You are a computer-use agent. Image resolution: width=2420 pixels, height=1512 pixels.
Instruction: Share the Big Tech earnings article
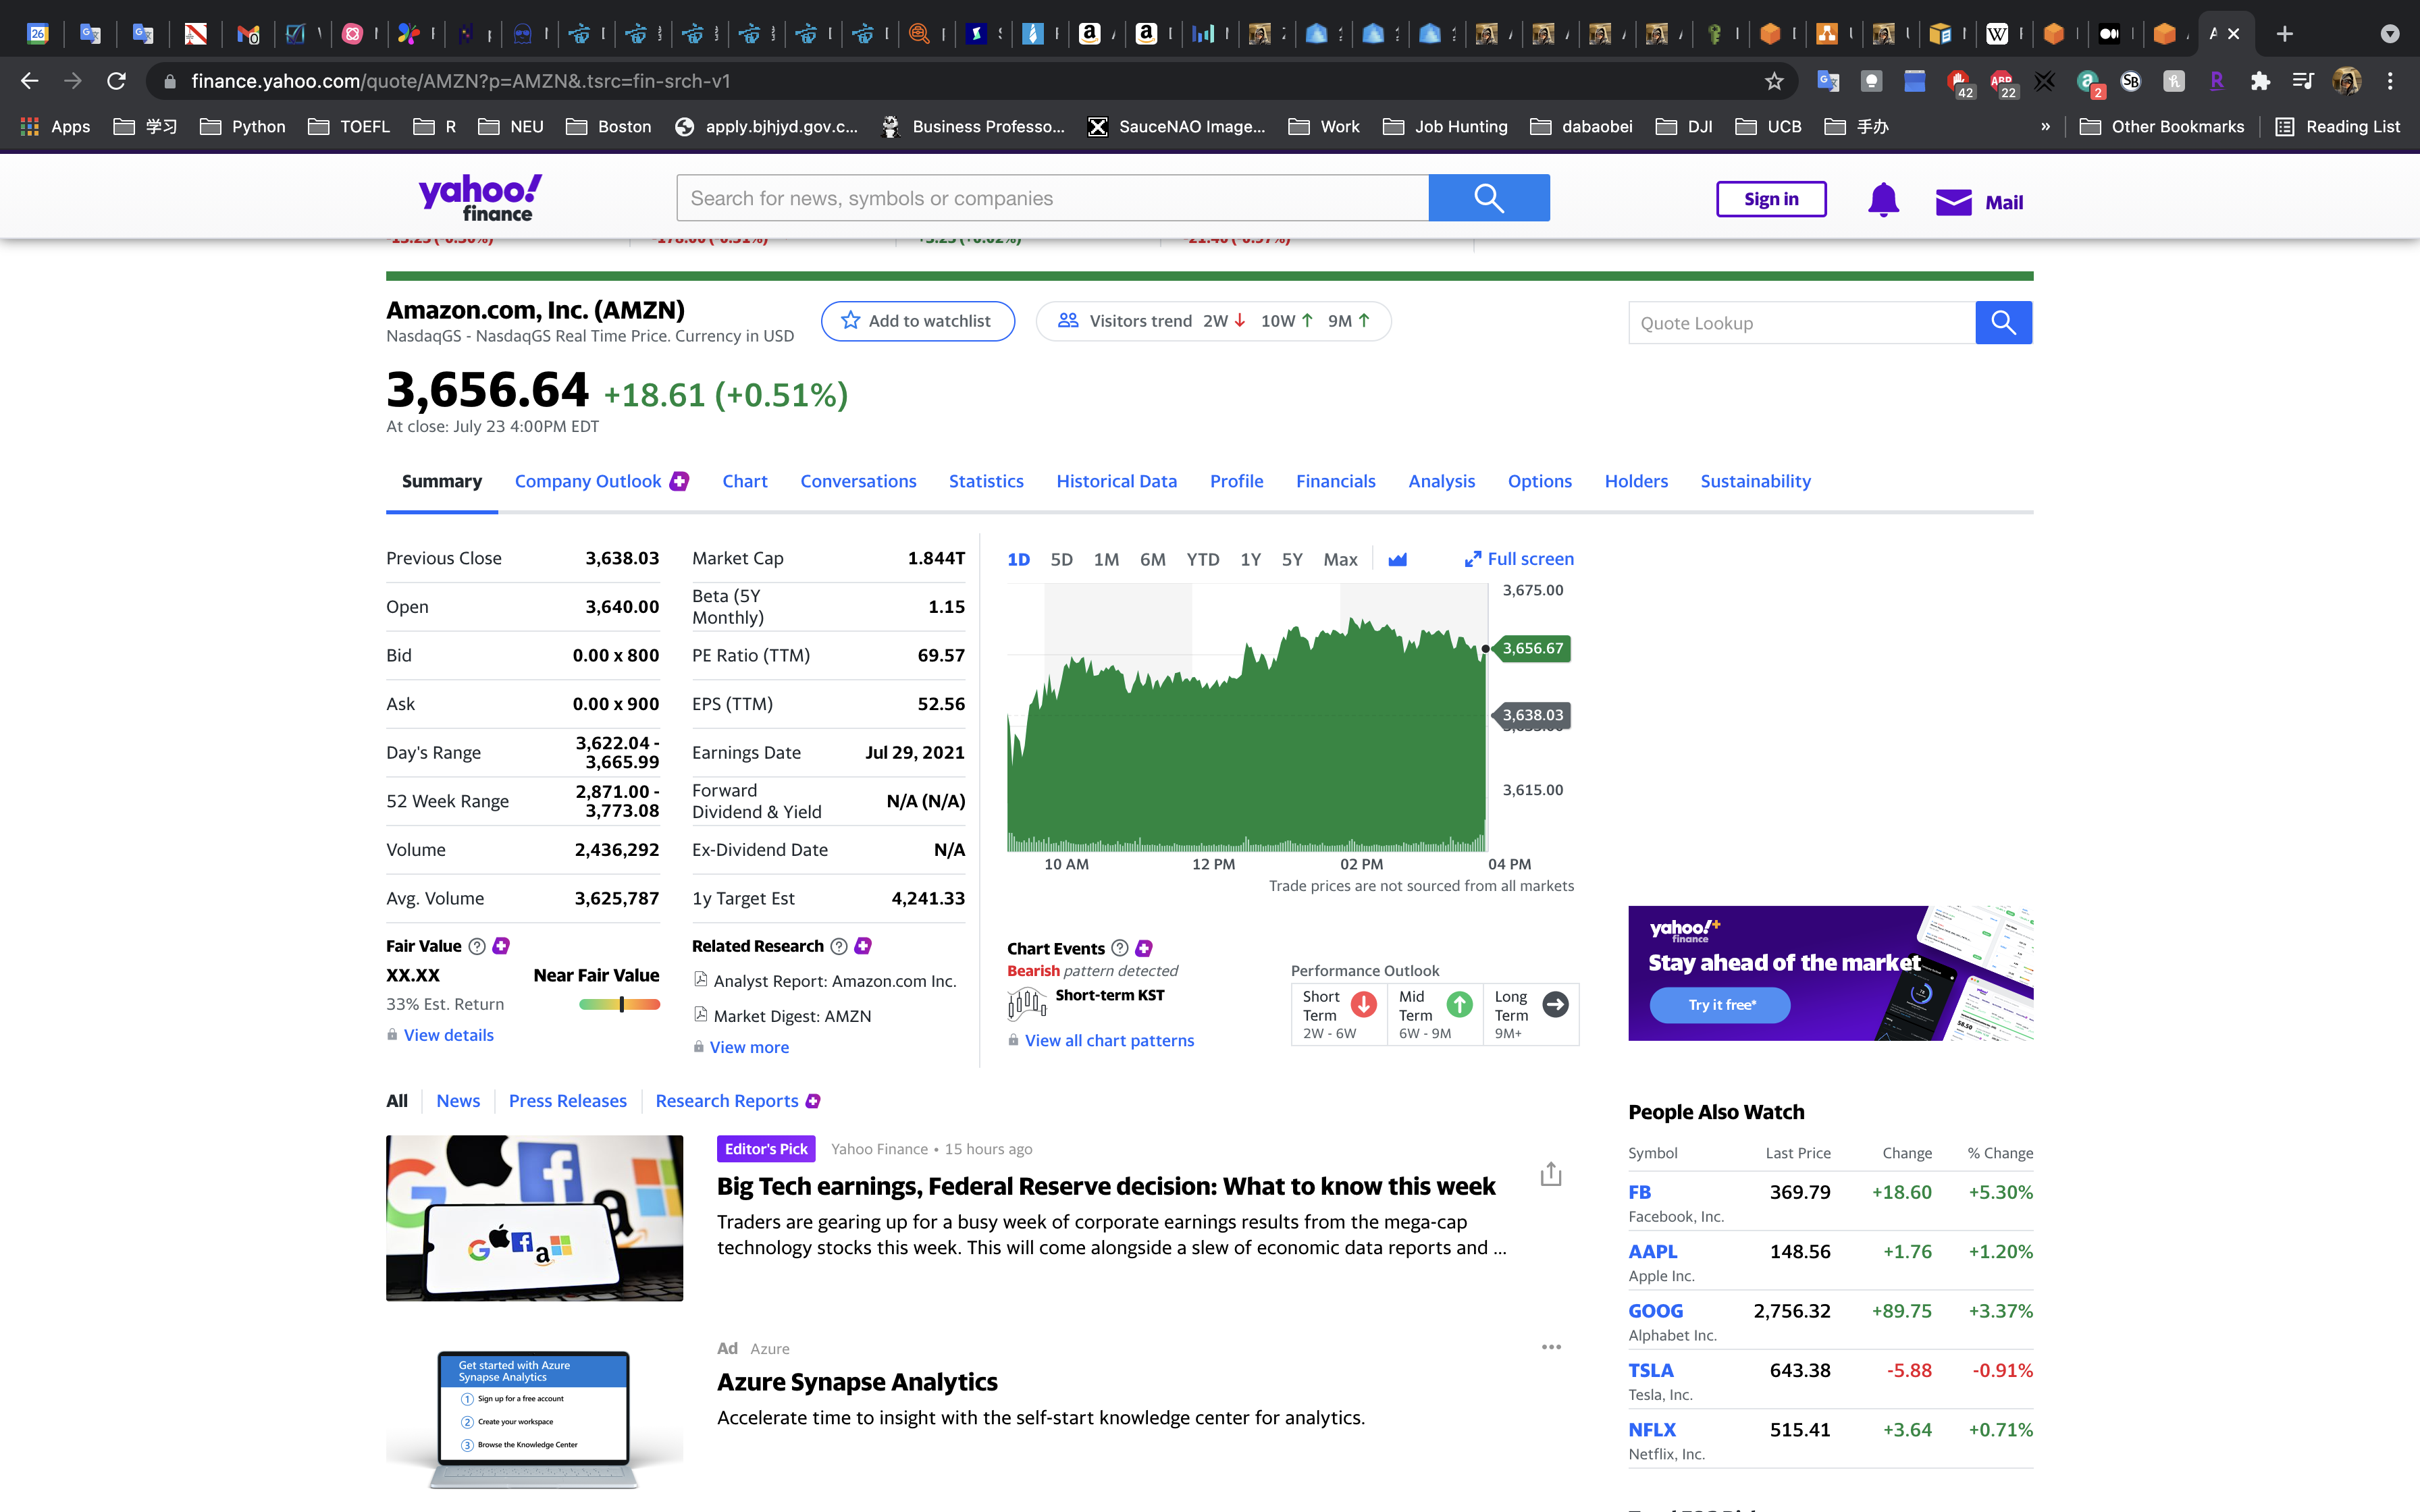pyautogui.click(x=1551, y=1174)
